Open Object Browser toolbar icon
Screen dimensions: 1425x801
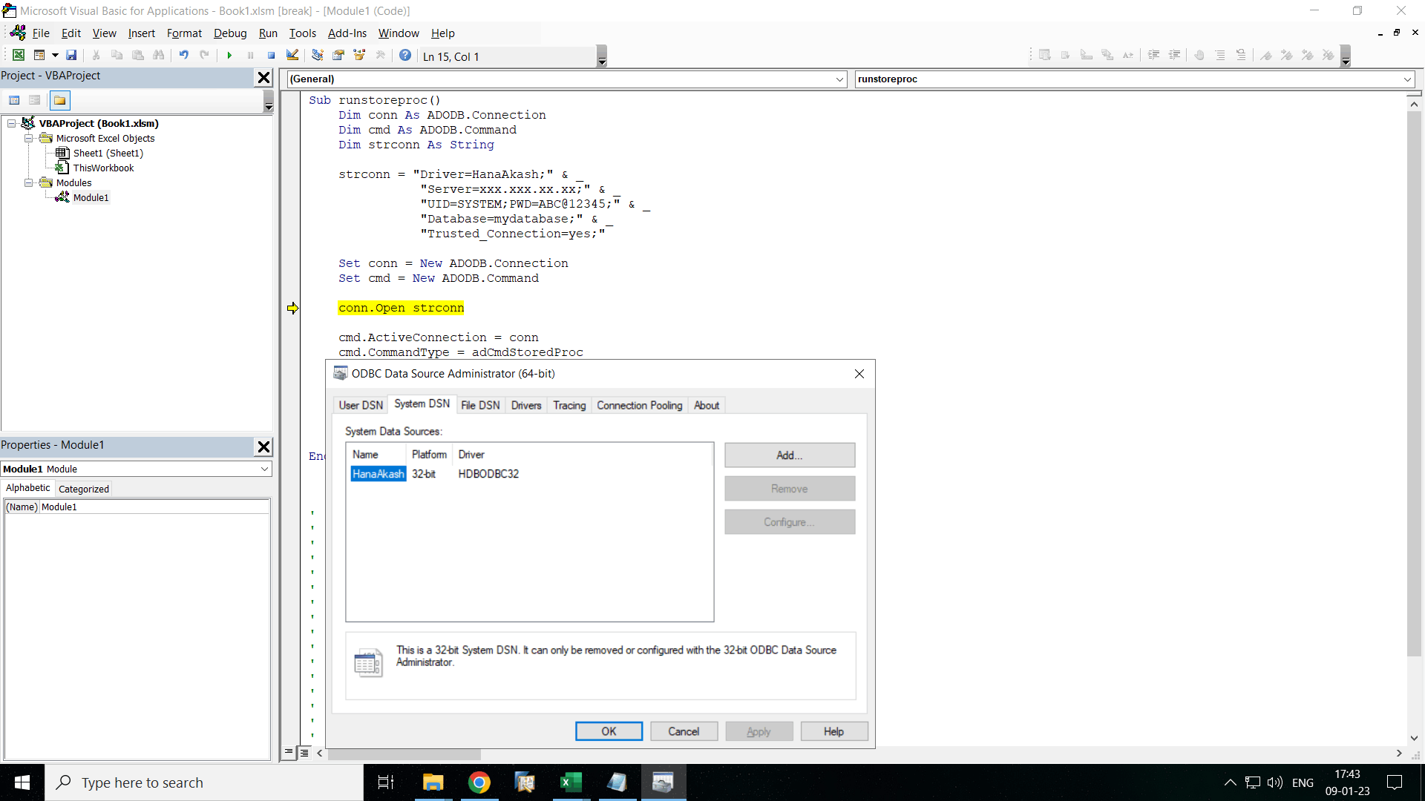pyautogui.click(x=360, y=56)
